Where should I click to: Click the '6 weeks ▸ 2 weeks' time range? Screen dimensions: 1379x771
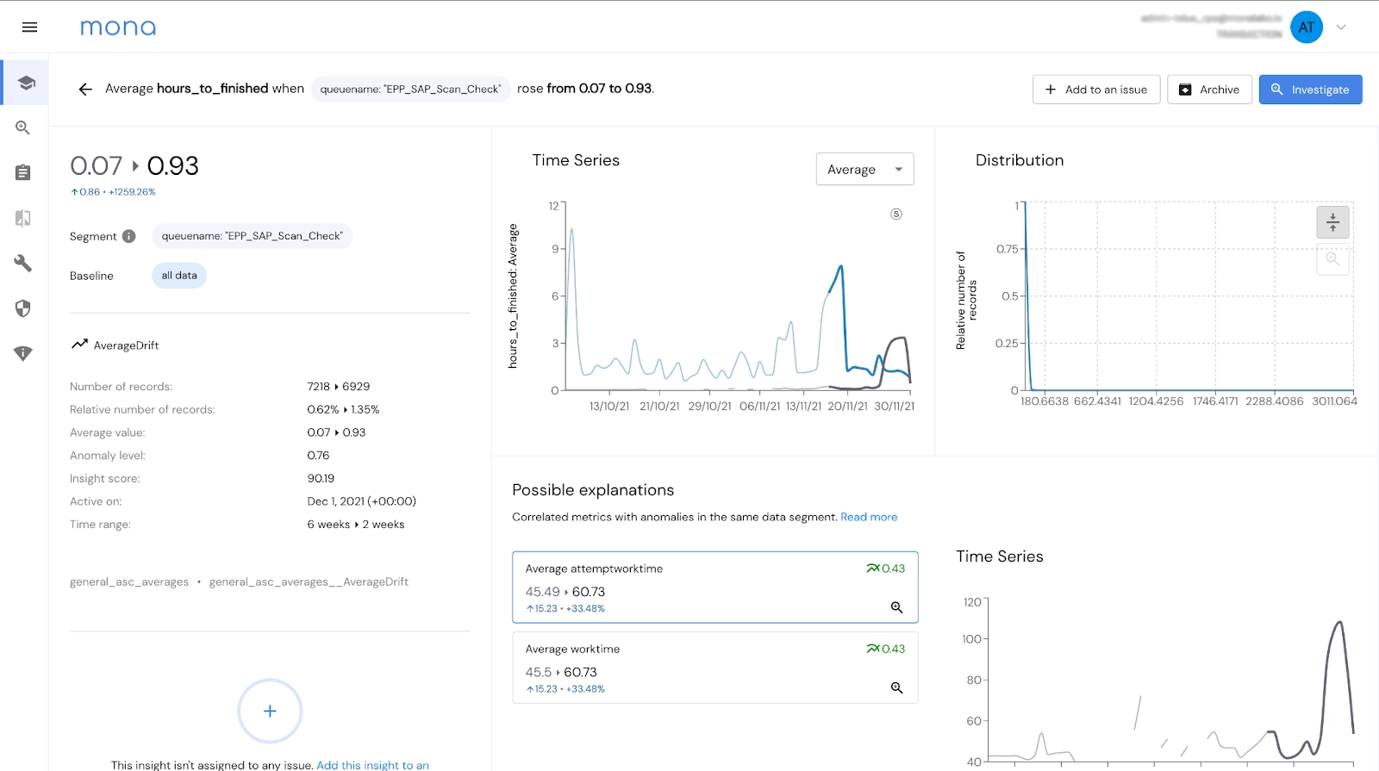(x=356, y=525)
